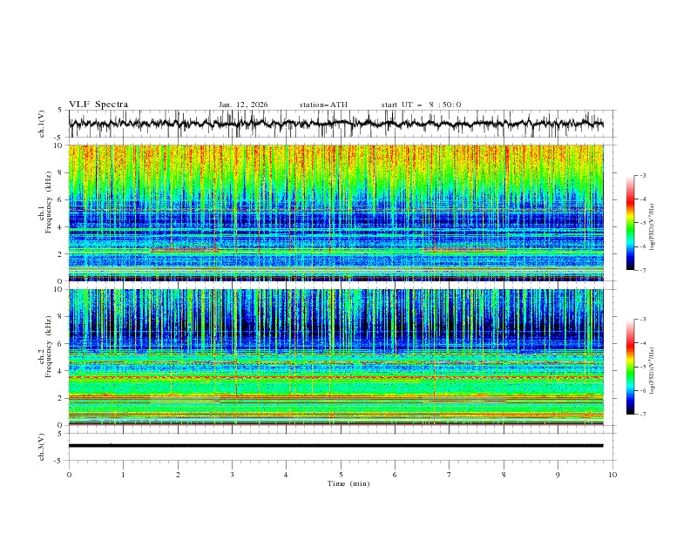Click the ch.1 waveform "5" volt tick
This screenshot has width=690, height=533.
(60, 110)
